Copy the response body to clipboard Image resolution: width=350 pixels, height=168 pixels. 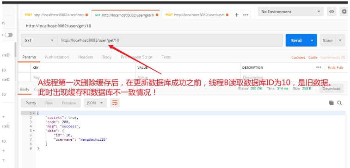[332, 103]
